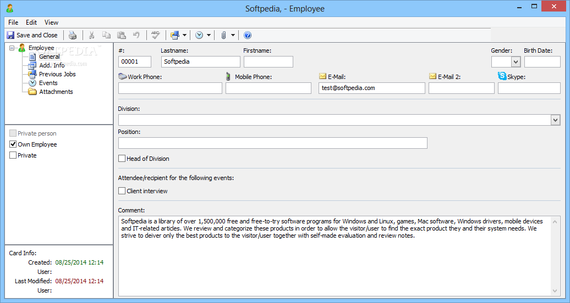
Task: Open the View menu
Action: (x=51, y=23)
